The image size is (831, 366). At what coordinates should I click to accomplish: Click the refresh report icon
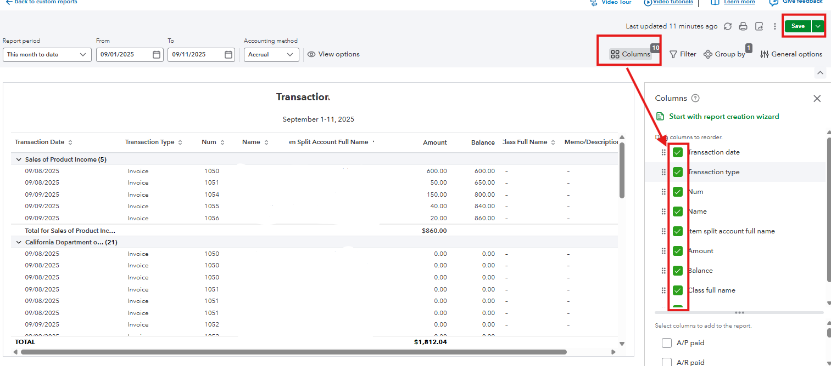tap(728, 26)
